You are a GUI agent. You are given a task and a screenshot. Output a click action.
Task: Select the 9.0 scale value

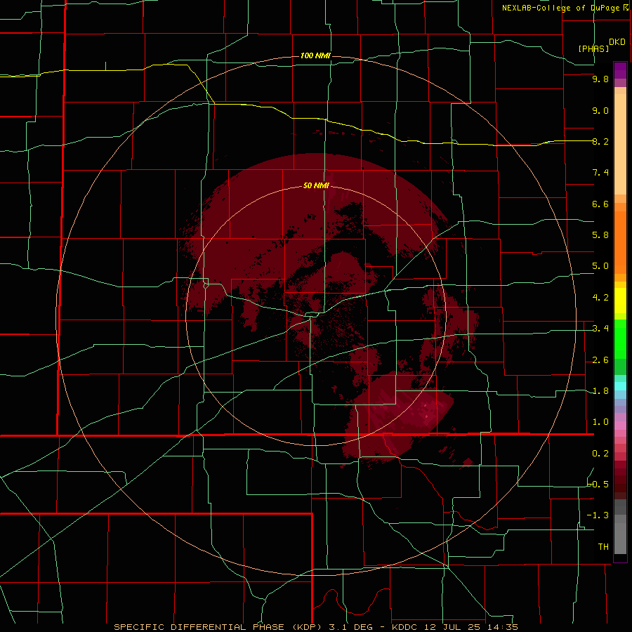600,110
